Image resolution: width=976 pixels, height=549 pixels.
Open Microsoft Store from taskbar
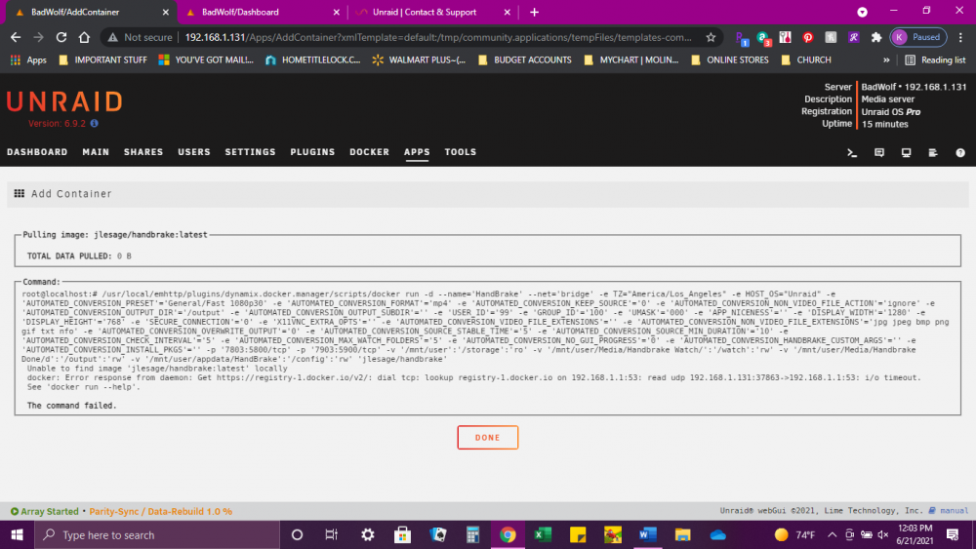click(x=403, y=534)
